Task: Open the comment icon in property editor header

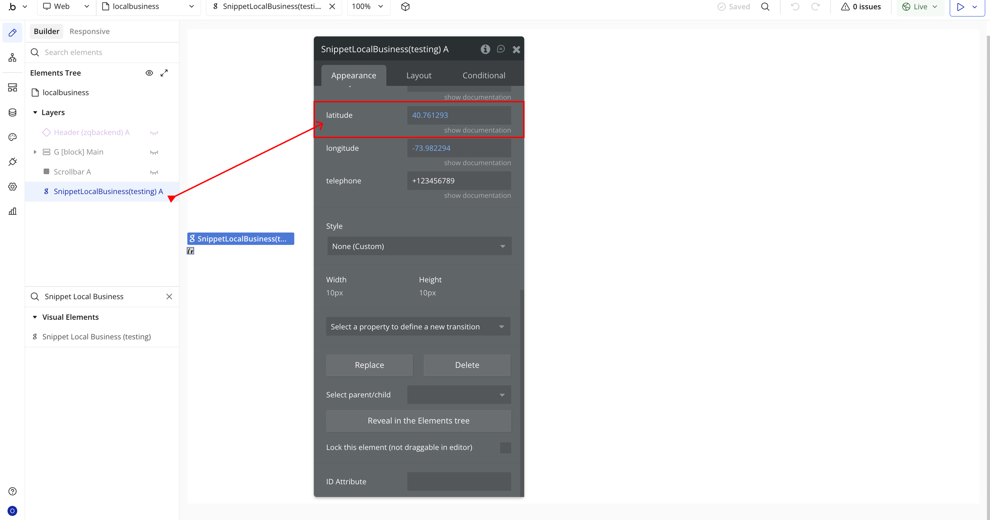Action: click(500, 49)
